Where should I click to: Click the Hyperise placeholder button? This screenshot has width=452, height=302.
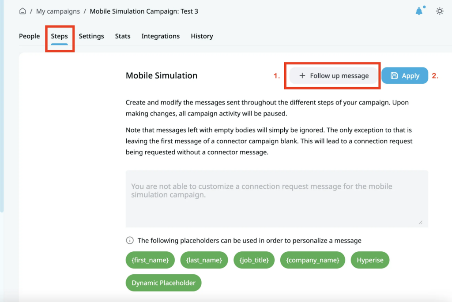tap(370, 260)
